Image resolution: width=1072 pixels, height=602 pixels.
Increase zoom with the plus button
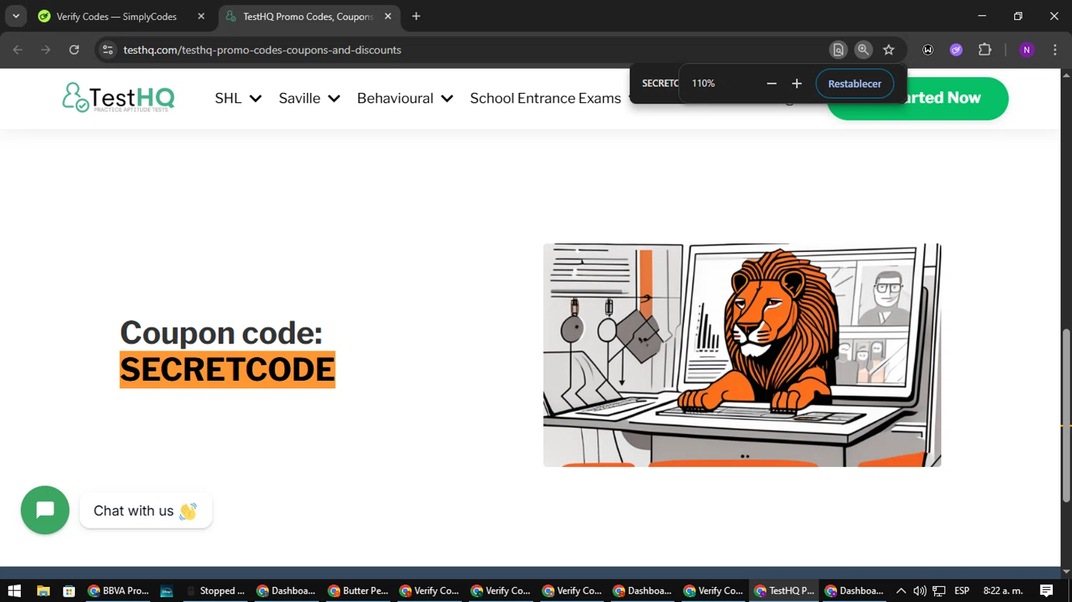(x=797, y=84)
